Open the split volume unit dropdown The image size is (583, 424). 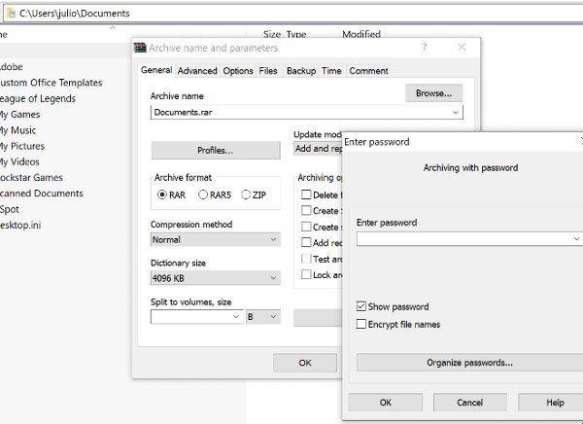(273, 317)
